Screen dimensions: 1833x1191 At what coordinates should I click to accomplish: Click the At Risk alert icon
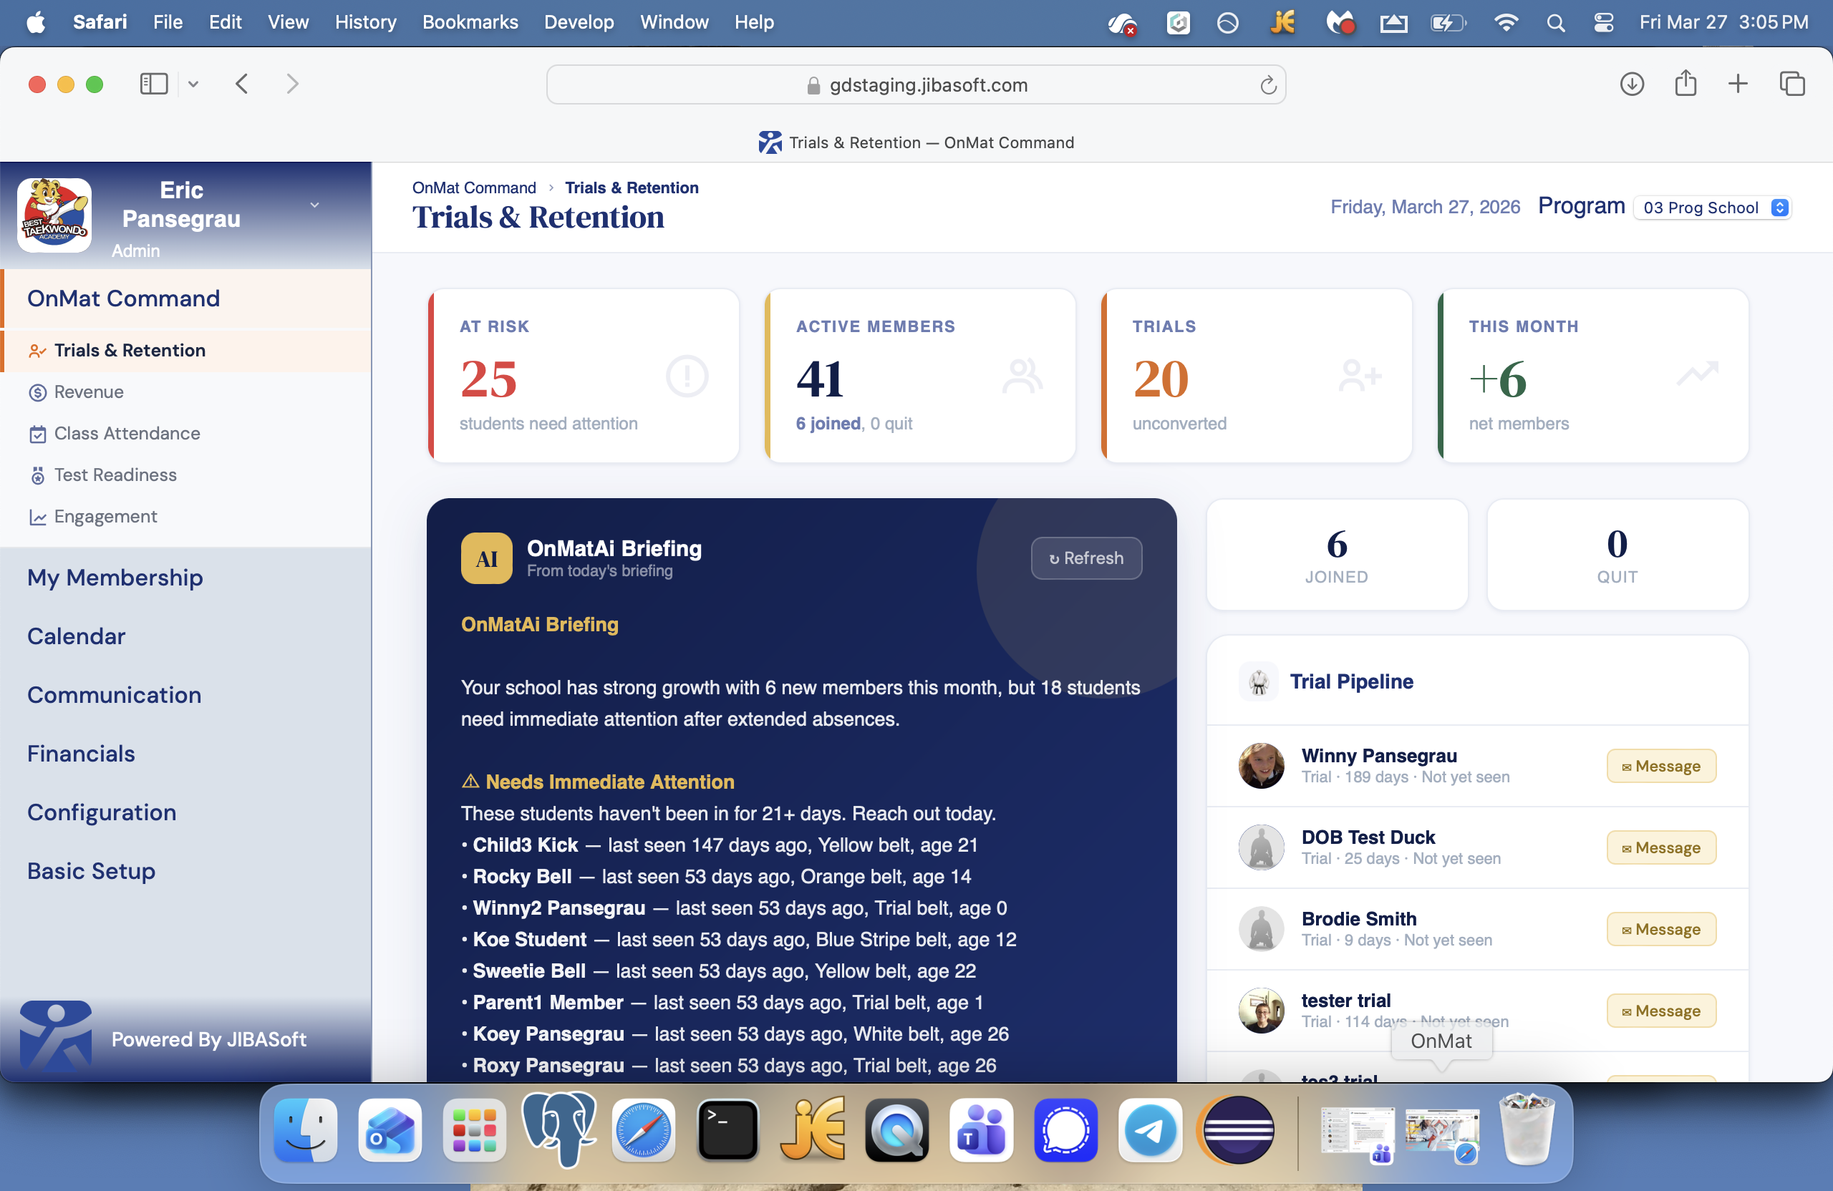coord(686,377)
